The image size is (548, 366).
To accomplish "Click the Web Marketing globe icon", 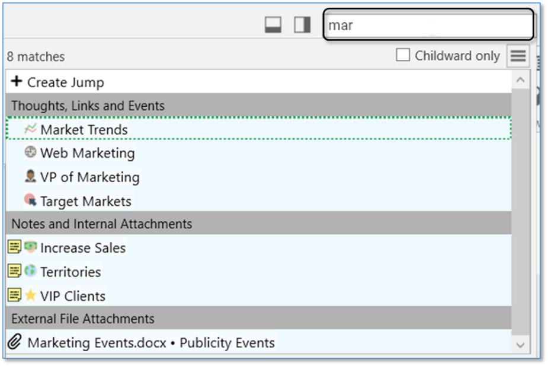I will click(x=30, y=152).
